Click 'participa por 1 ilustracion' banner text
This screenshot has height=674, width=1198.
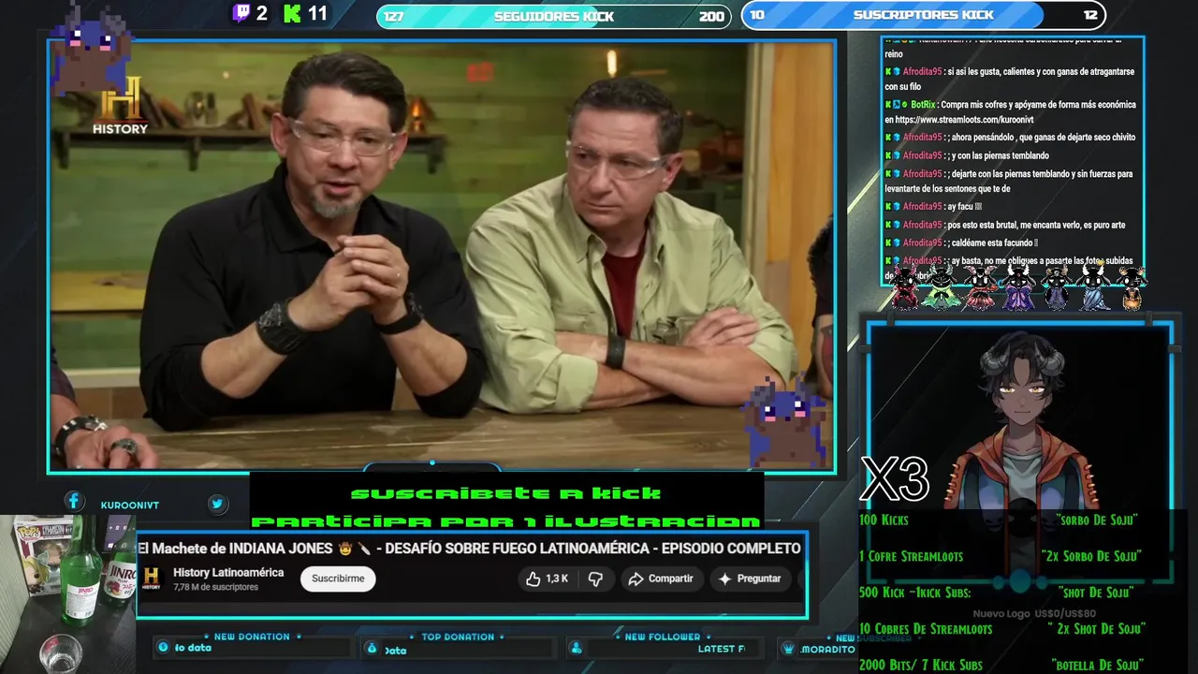(x=506, y=521)
